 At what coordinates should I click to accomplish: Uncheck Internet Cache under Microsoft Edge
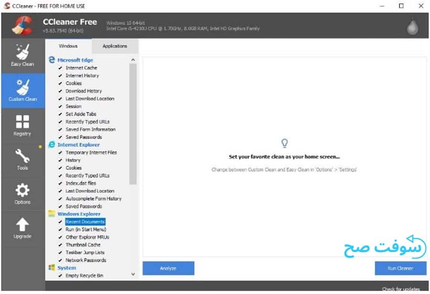click(60, 68)
